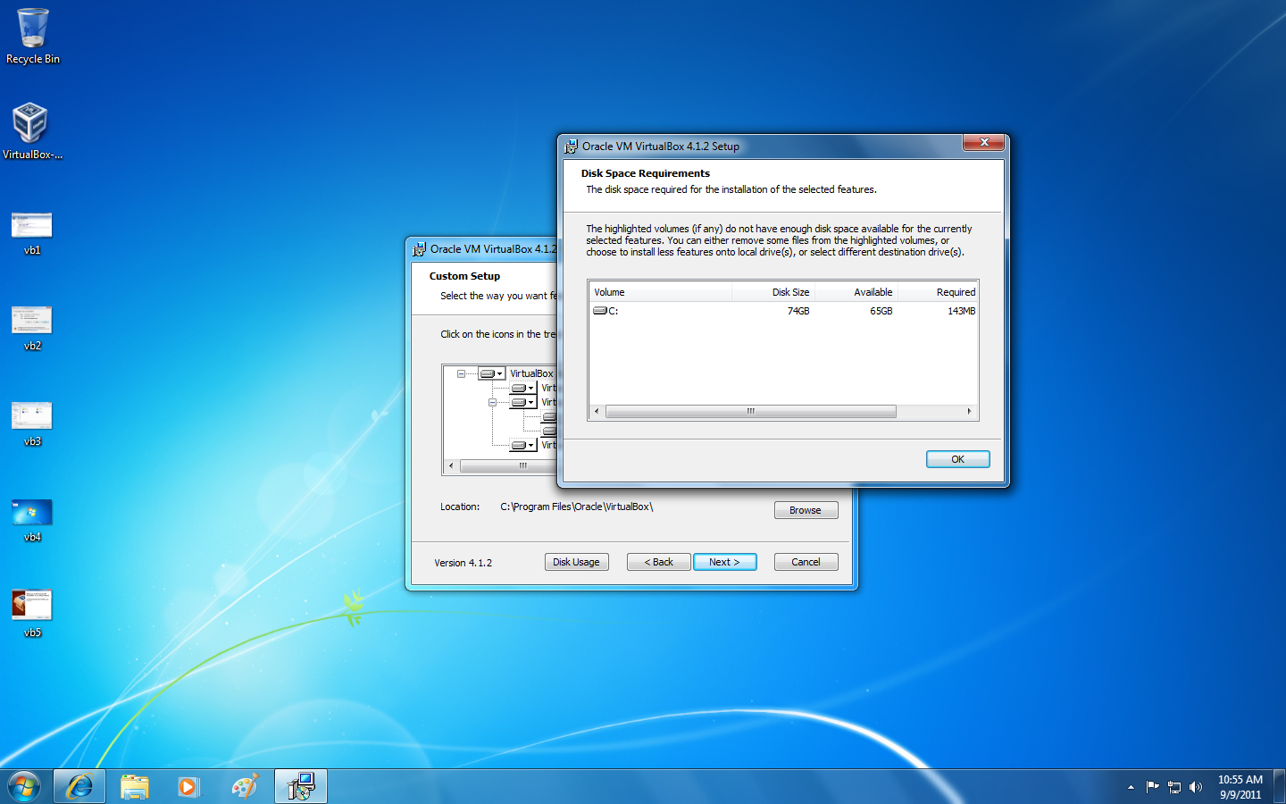The height and width of the screenshot is (804, 1286).
Task: Select the VirtualBox installer desktop icon
Action: [32, 131]
